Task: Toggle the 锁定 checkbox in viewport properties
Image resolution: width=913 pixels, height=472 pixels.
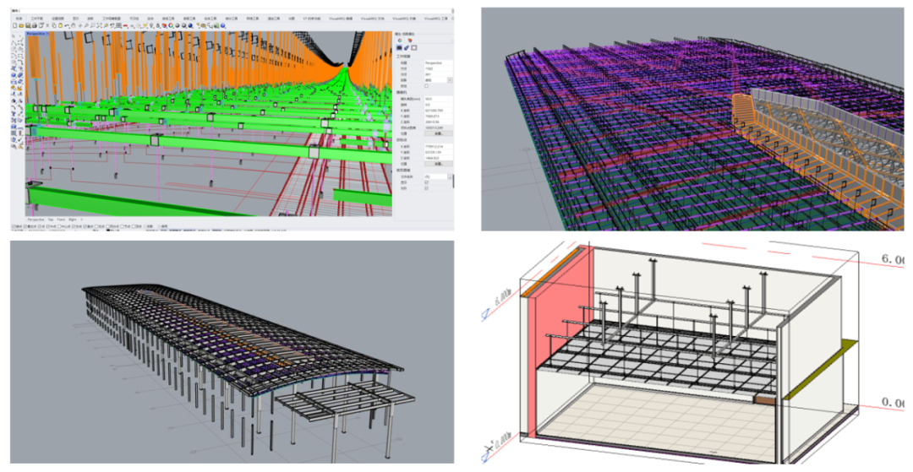Action: 426,86
